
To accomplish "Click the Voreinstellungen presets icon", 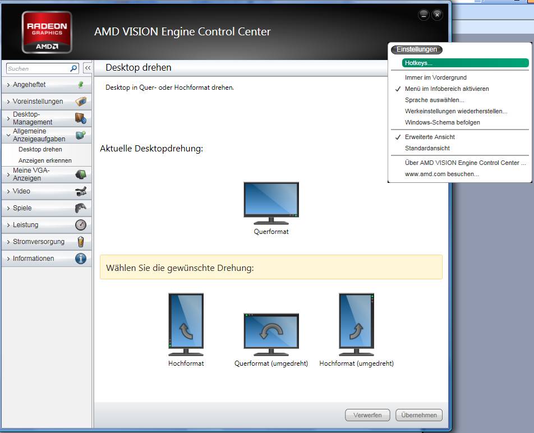I will 81,101.
